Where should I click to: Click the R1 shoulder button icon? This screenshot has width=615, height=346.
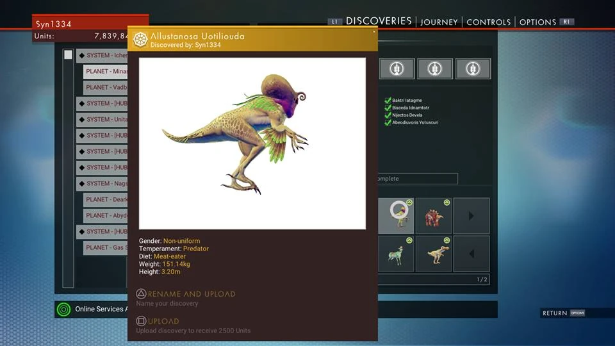pyautogui.click(x=566, y=22)
